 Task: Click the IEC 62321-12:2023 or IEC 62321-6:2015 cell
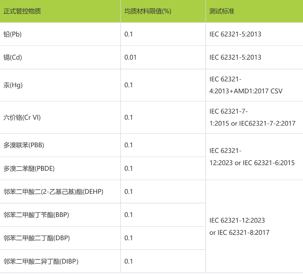(251, 157)
